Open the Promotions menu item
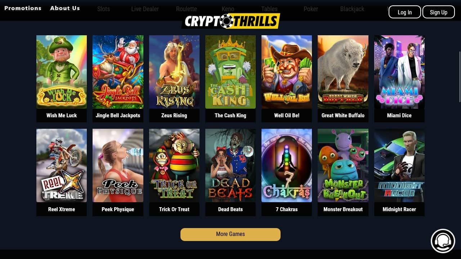Viewport: 461px width, 259px height. pos(23,8)
